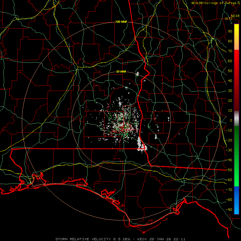The width and height of the screenshot is (241, 241).
Task: Click the 50 NMI range ring label
Action: pyautogui.click(x=121, y=71)
